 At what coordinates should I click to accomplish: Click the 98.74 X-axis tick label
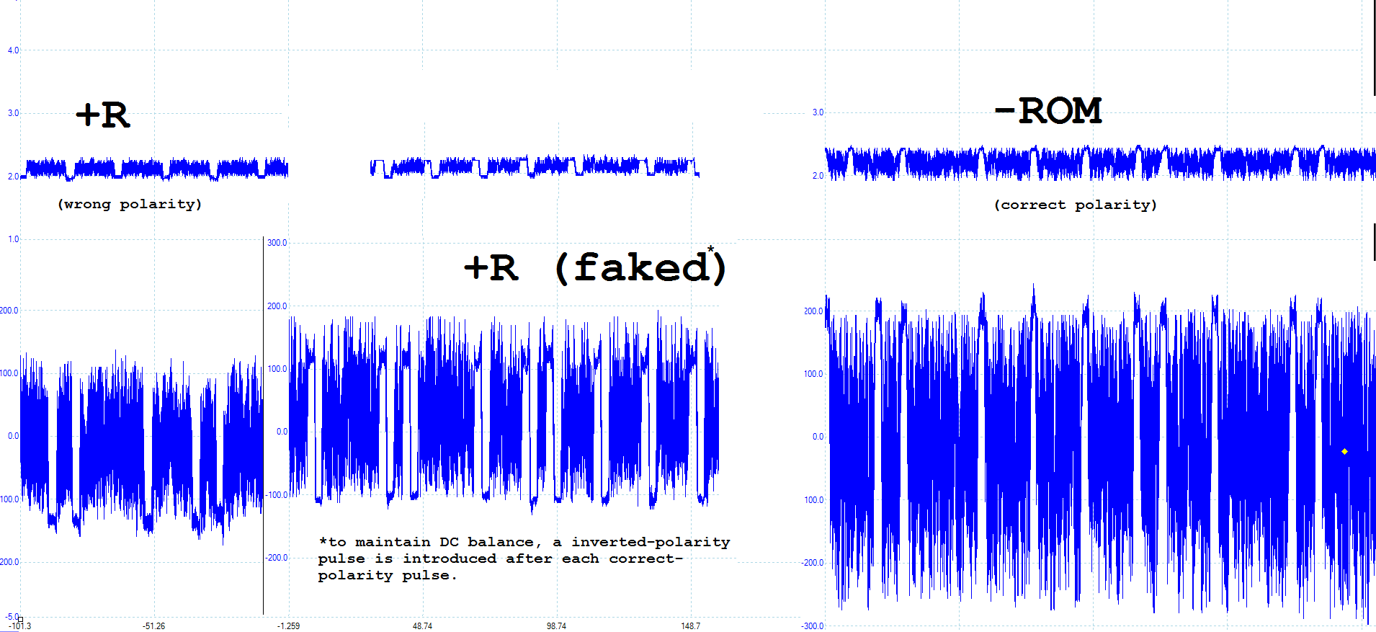tap(556, 626)
